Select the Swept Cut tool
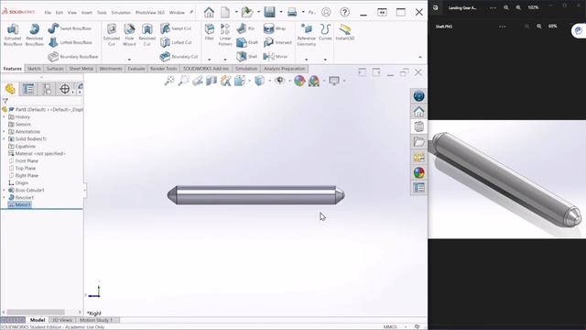The height and width of the screenshot is (330, 586). (176, 28)
